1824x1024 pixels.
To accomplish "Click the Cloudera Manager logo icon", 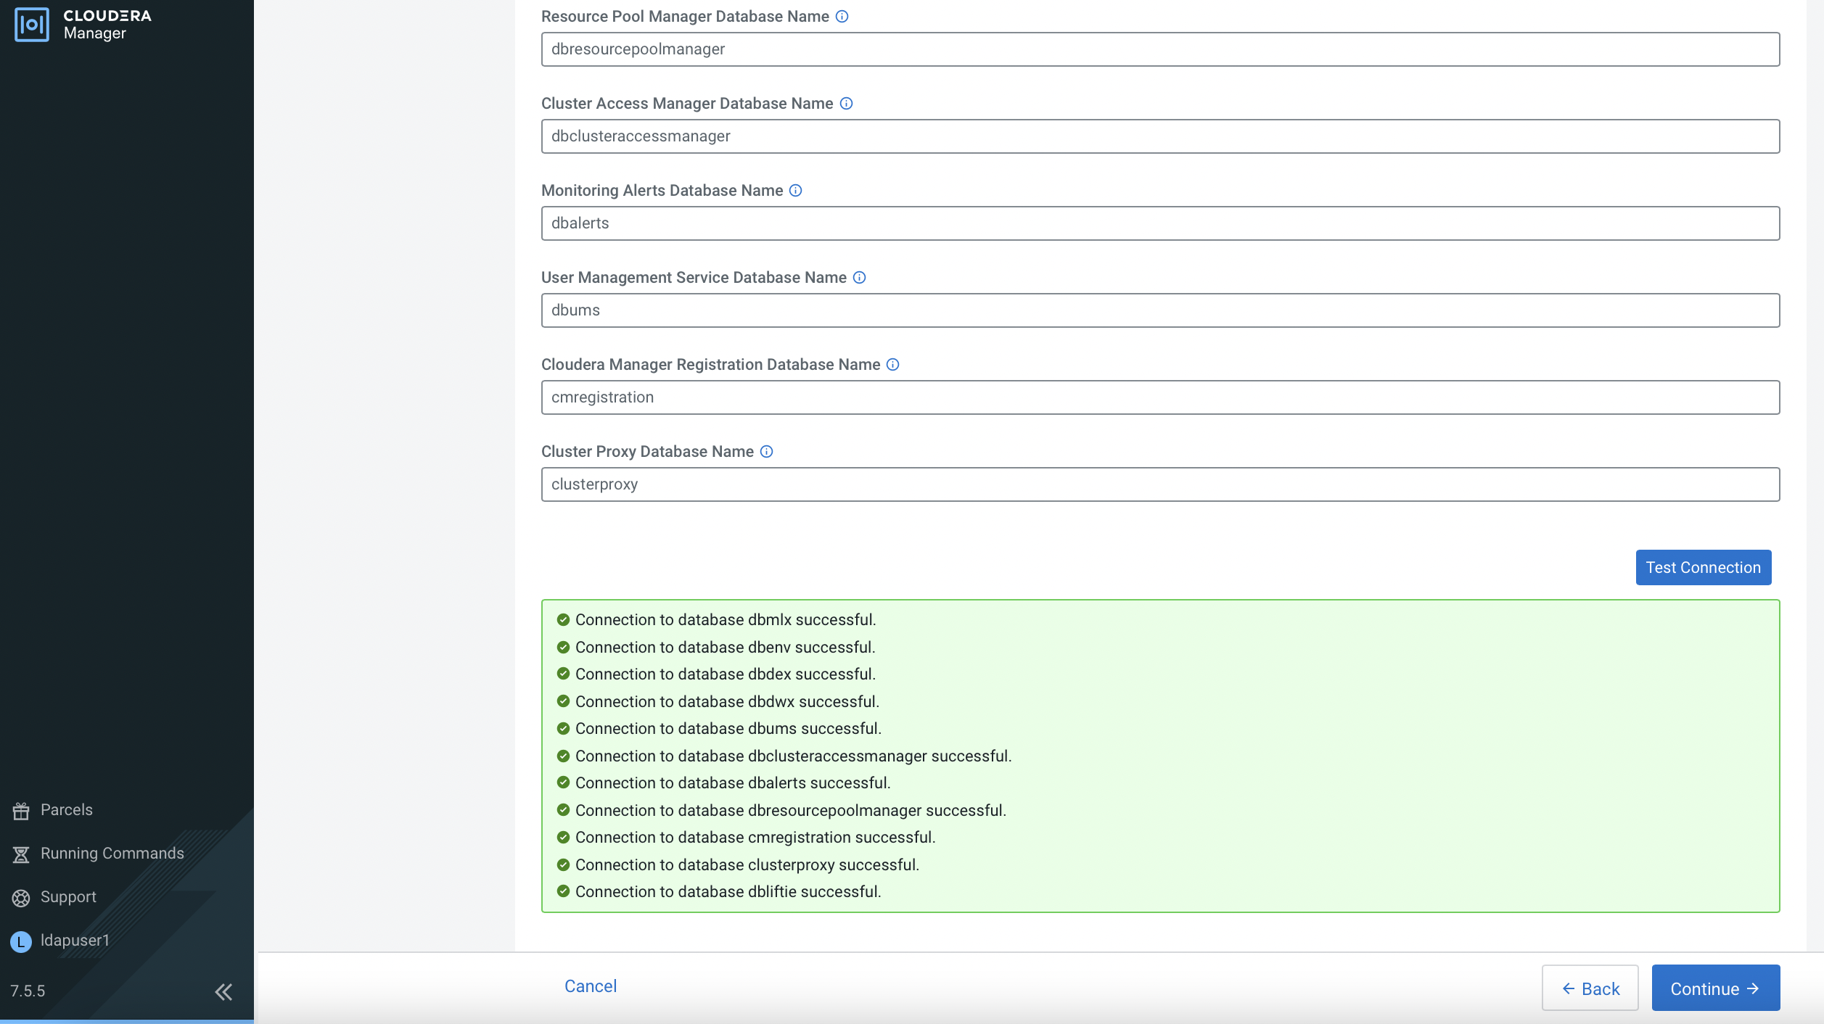I will pos(32,25).
